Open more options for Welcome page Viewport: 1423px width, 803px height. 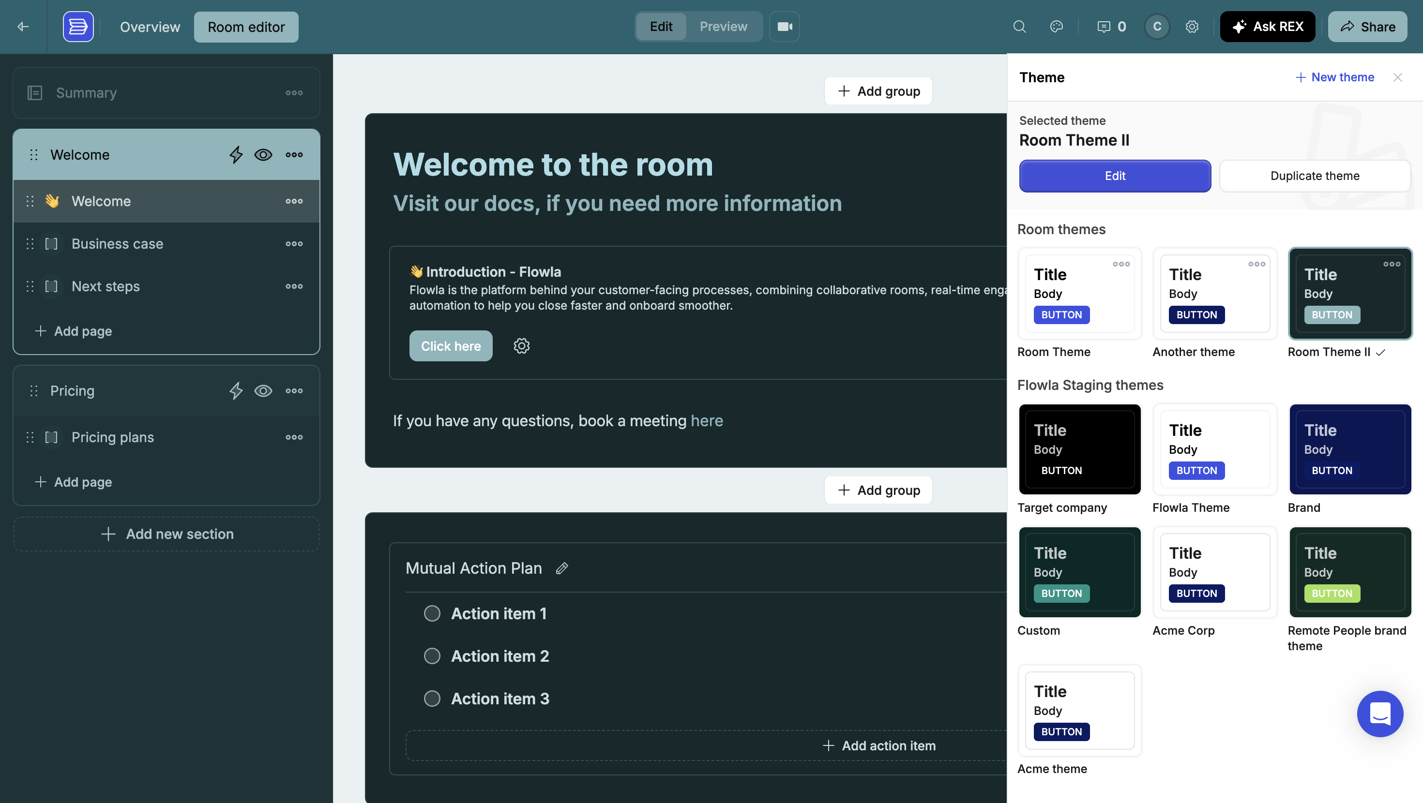294,201
